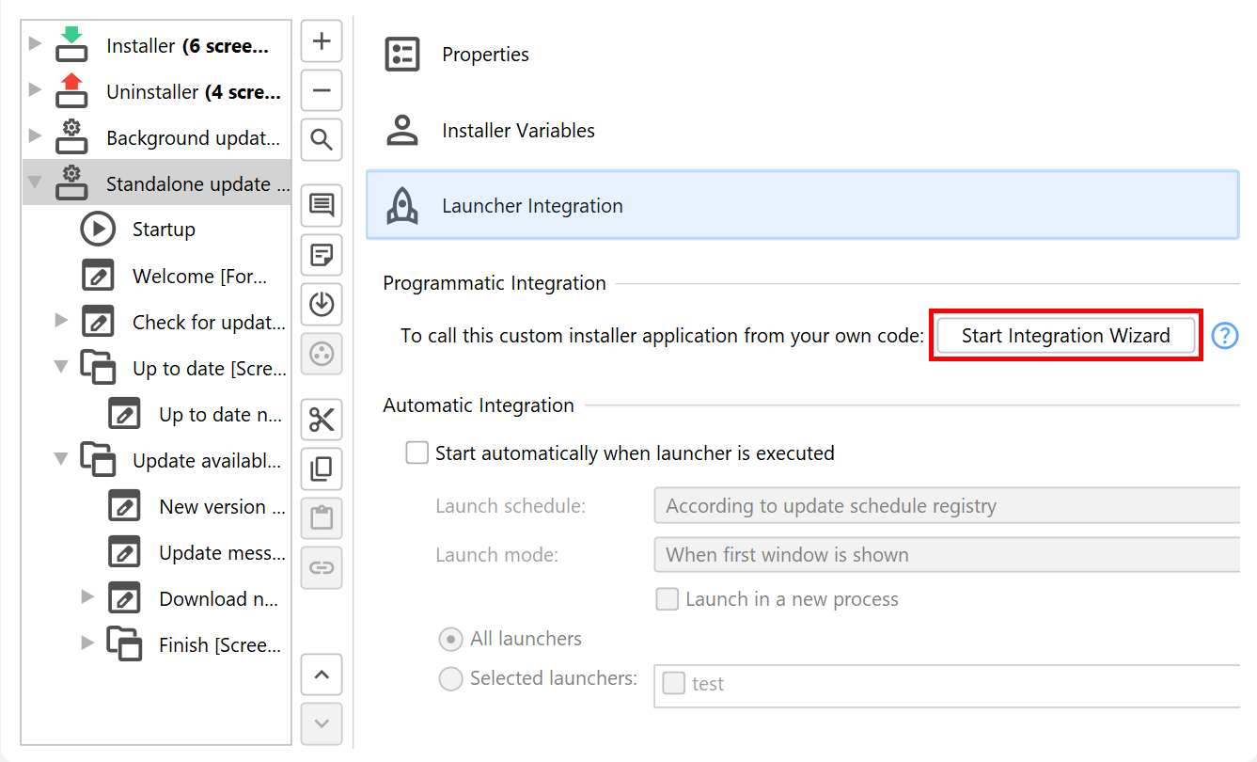
Task: Click the move up arrow button
Action: pyautogui.click(x=322, y=675)
